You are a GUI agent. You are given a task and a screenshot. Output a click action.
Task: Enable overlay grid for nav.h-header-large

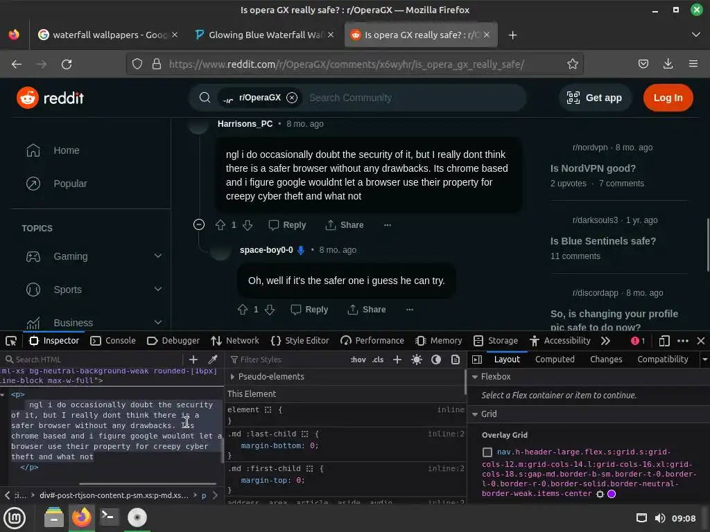pyautogui.click(x=487, y=452)
